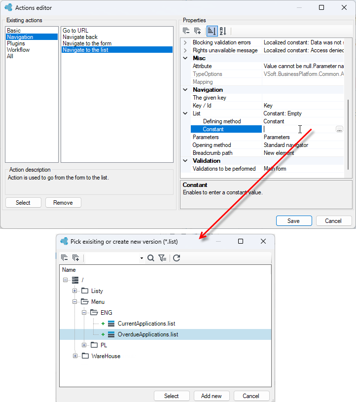This screenshot has width=356, height=402.
Task: Click the root server node icon
Action: pos(75,280)
